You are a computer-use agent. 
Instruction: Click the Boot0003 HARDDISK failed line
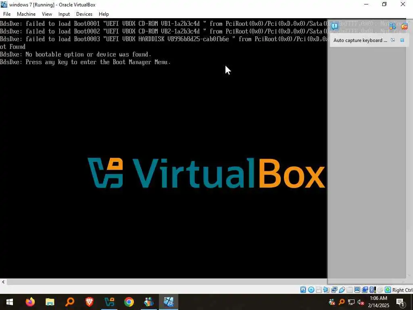pos(164,39)
